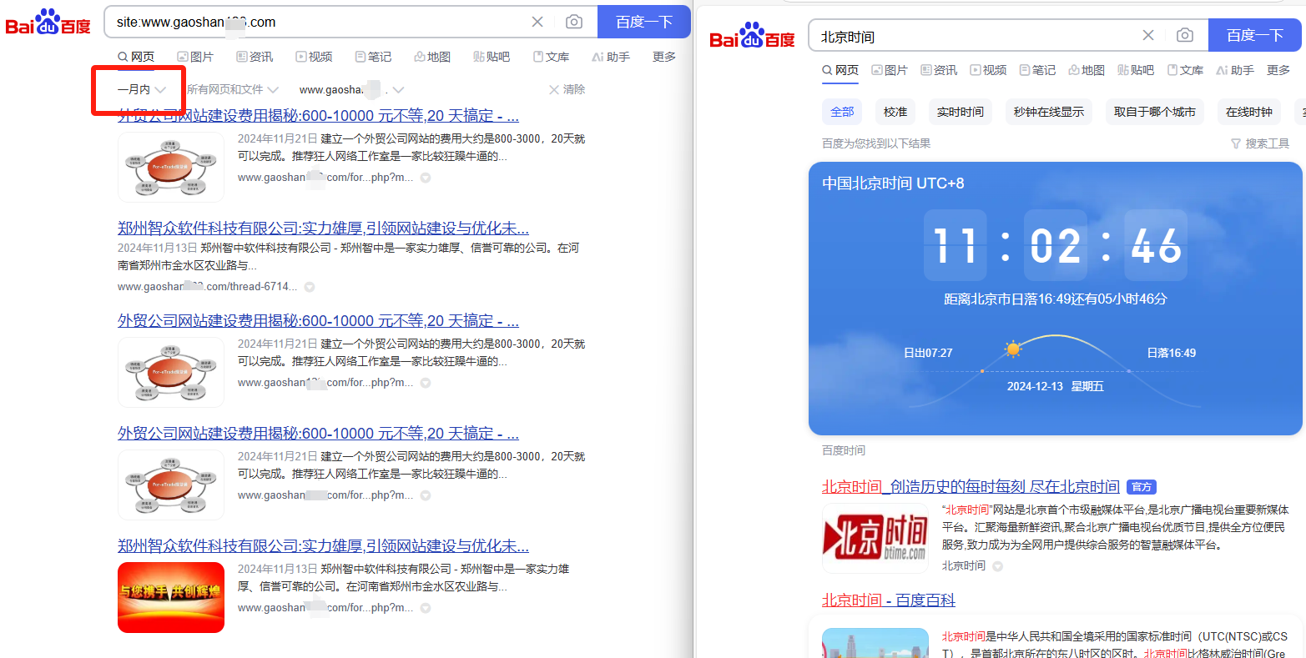Expand the www.gaosha site filter dropdown

(351, 89)
